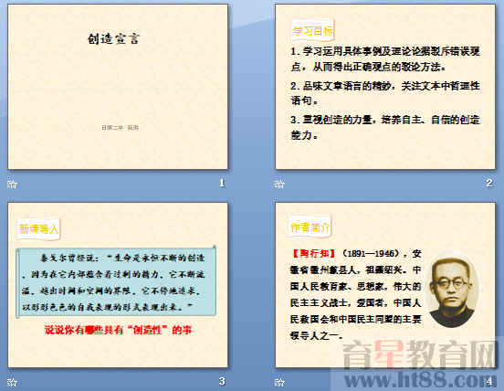Select slide 3 with 新课导入 heading
This screenshot has width=504, height=391.
click(x=118, y=285)
